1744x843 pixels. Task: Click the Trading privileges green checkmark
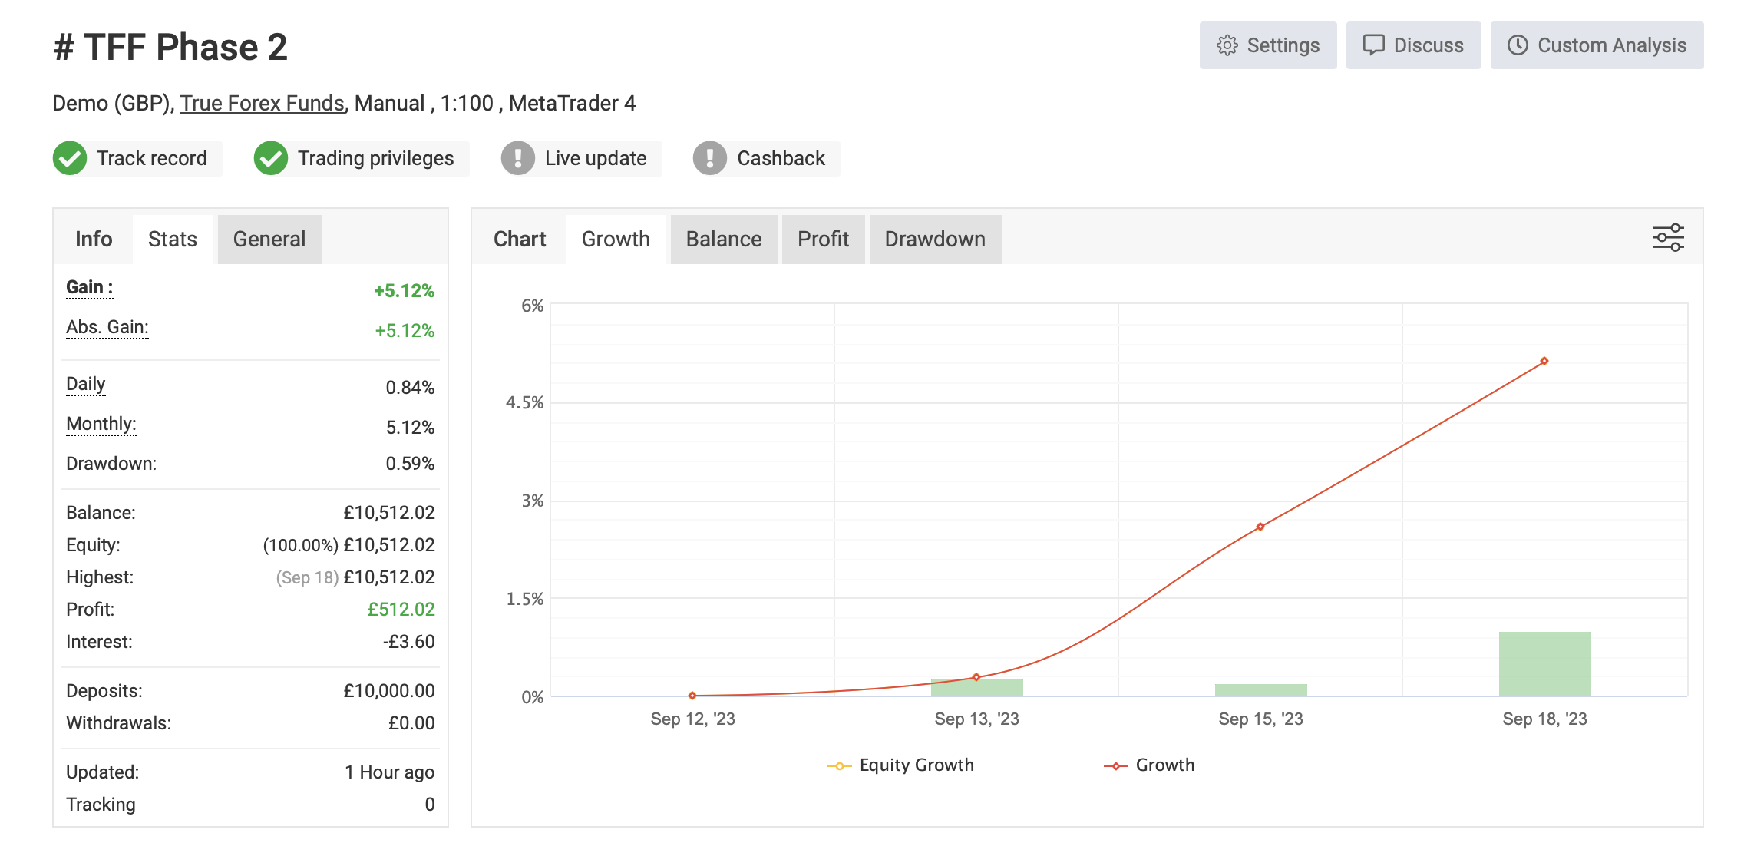(x=271, y=158)
